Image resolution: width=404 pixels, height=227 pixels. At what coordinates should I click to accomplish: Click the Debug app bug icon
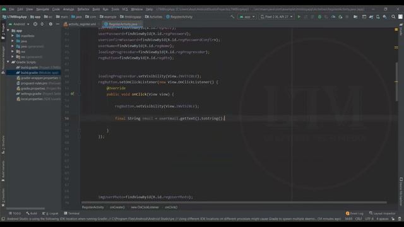pos(319,17)
